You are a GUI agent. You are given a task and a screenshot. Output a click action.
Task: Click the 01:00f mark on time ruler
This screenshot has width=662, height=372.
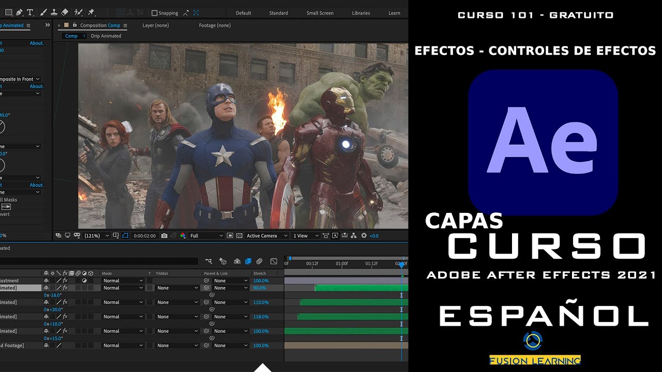tap(342, 263)
